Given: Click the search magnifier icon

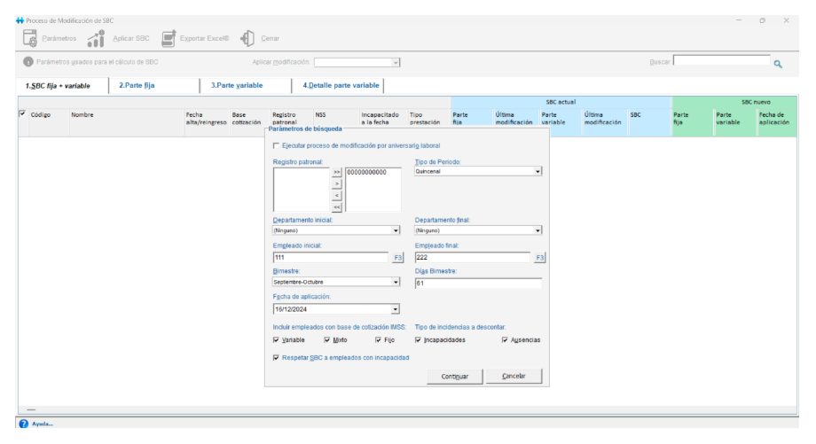Looking at the screenshot, I should pos(778,64).
